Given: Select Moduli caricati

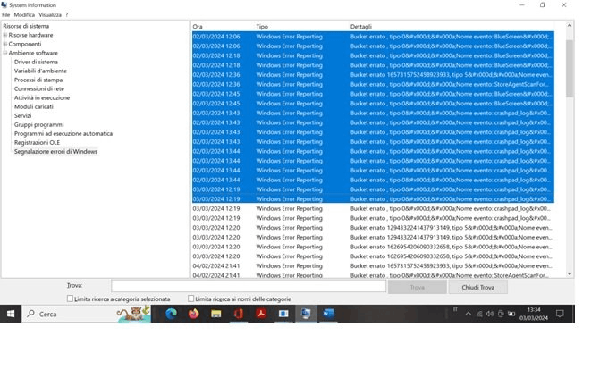Looking at the screenshot, I should 34,106.
